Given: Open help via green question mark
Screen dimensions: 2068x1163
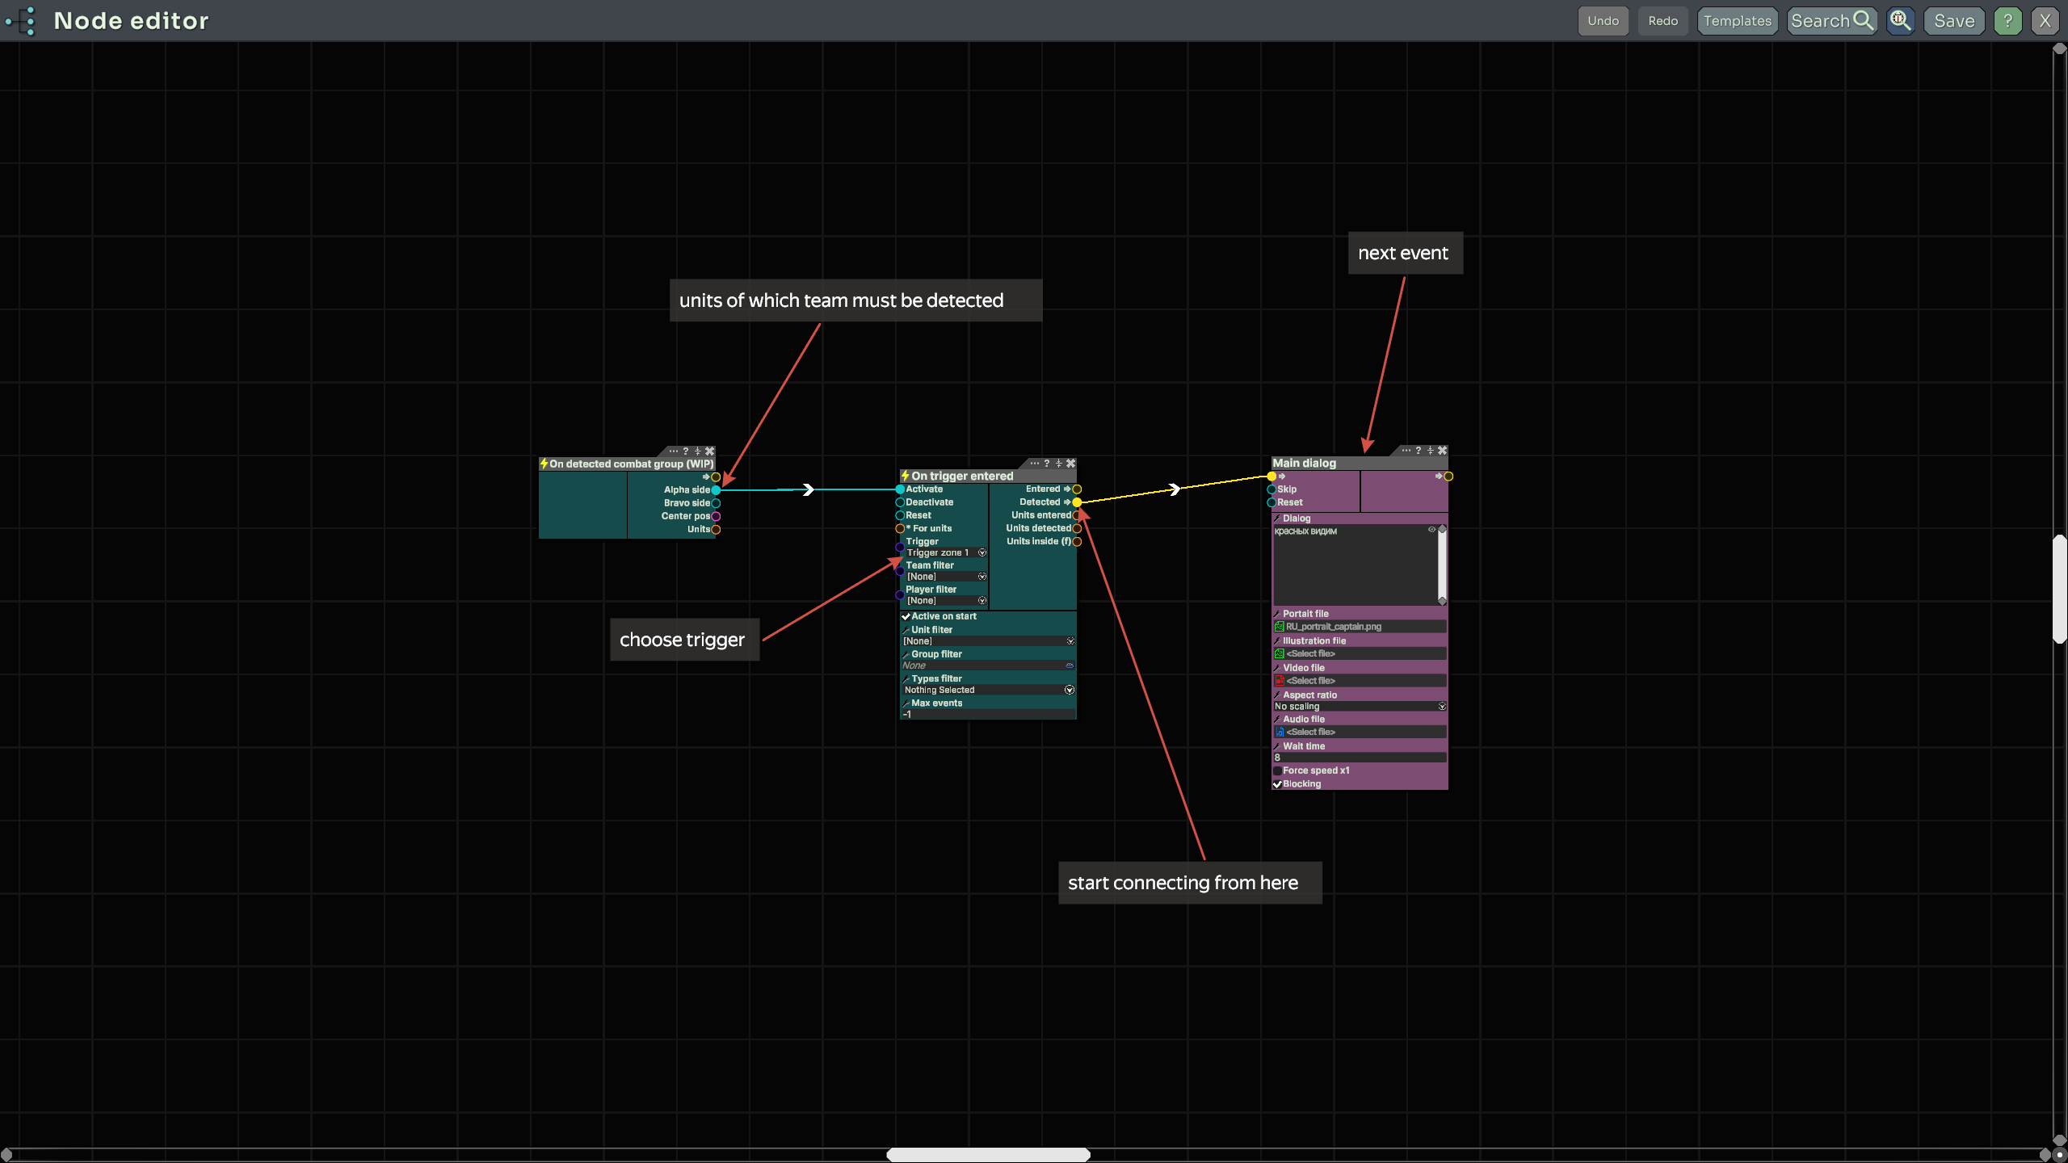Looking at the screenshot, I should (2007, 21).
